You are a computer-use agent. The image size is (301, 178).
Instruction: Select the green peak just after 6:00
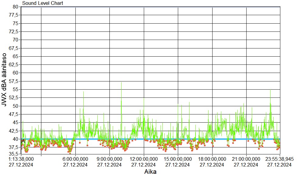coord(84,92)
